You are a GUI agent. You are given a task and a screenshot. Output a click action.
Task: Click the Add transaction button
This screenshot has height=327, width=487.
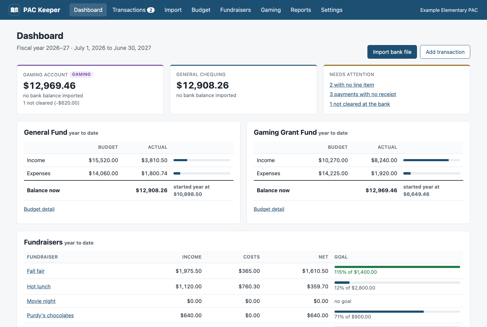point(445,52)
